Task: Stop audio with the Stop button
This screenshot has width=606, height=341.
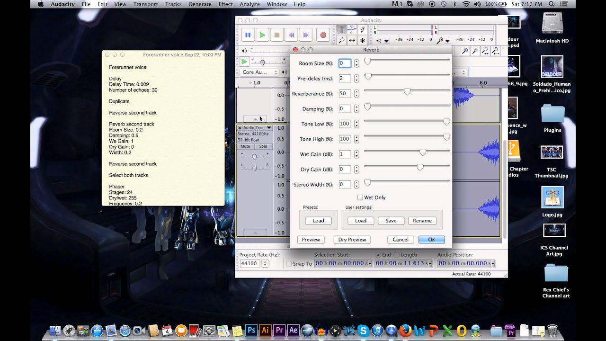Action: (277, 35)
